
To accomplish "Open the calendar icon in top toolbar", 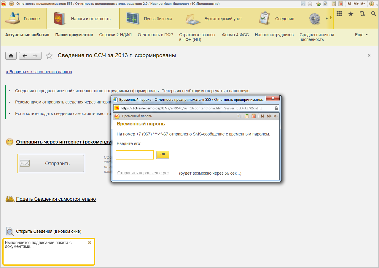I will coord(340,4).
